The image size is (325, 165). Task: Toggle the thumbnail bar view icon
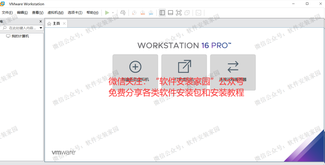[170, 13]
